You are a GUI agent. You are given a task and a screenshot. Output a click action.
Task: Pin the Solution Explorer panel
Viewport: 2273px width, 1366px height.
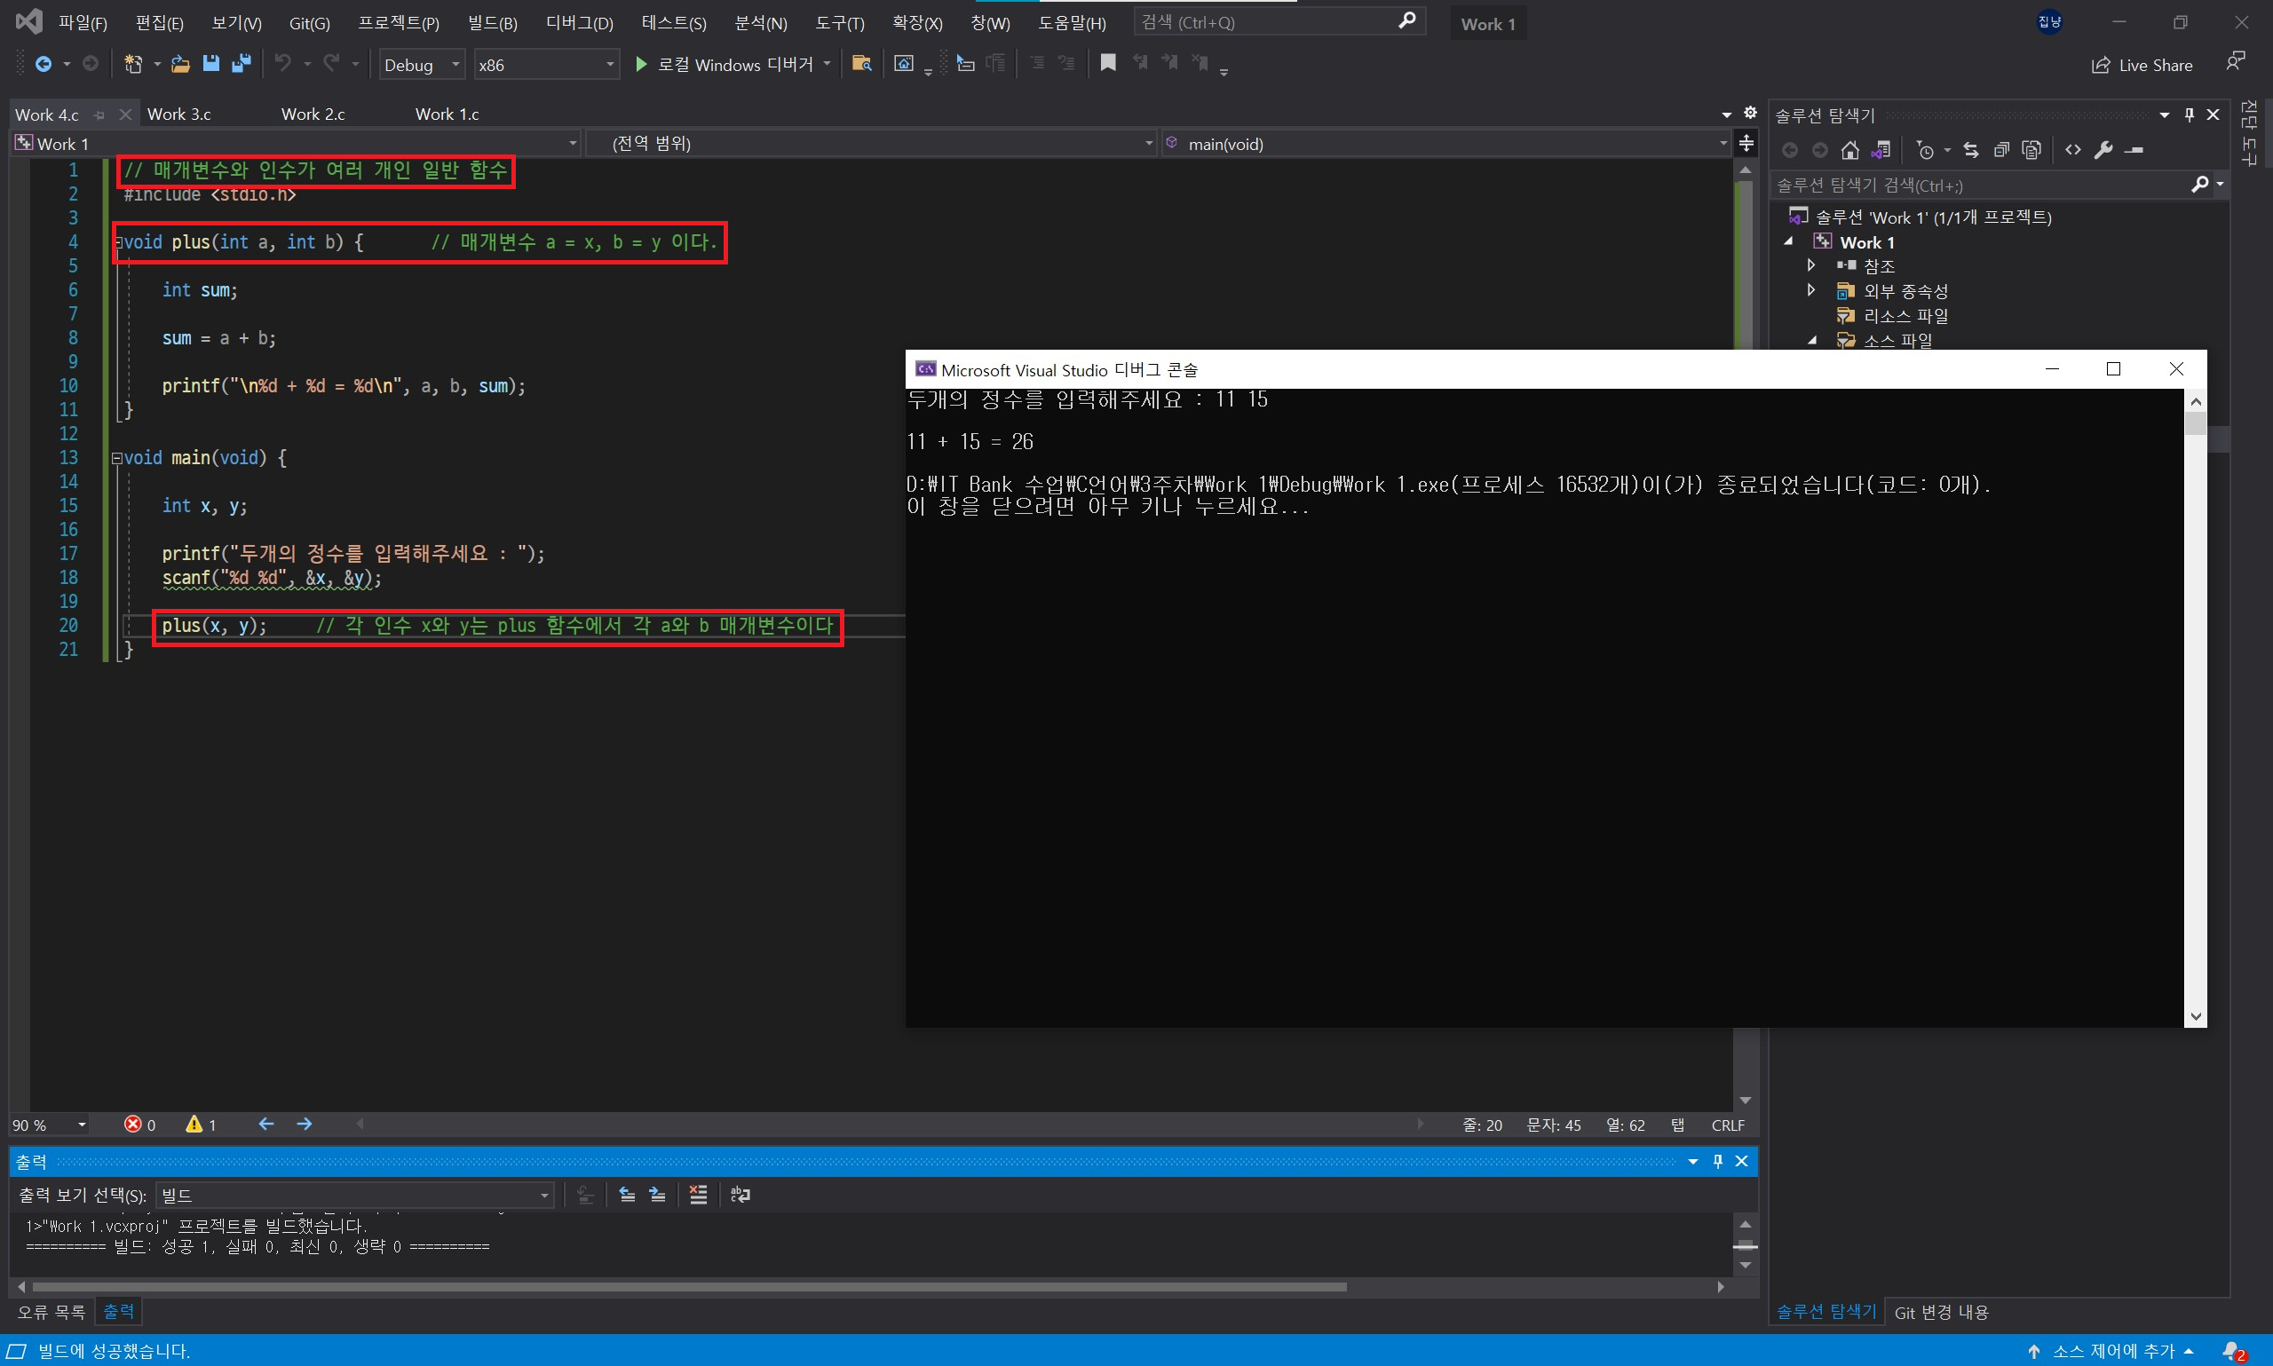point(2189,114)
